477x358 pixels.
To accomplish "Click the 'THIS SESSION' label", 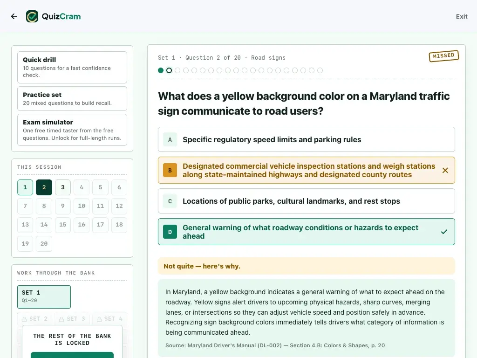I will click(39, 167).
